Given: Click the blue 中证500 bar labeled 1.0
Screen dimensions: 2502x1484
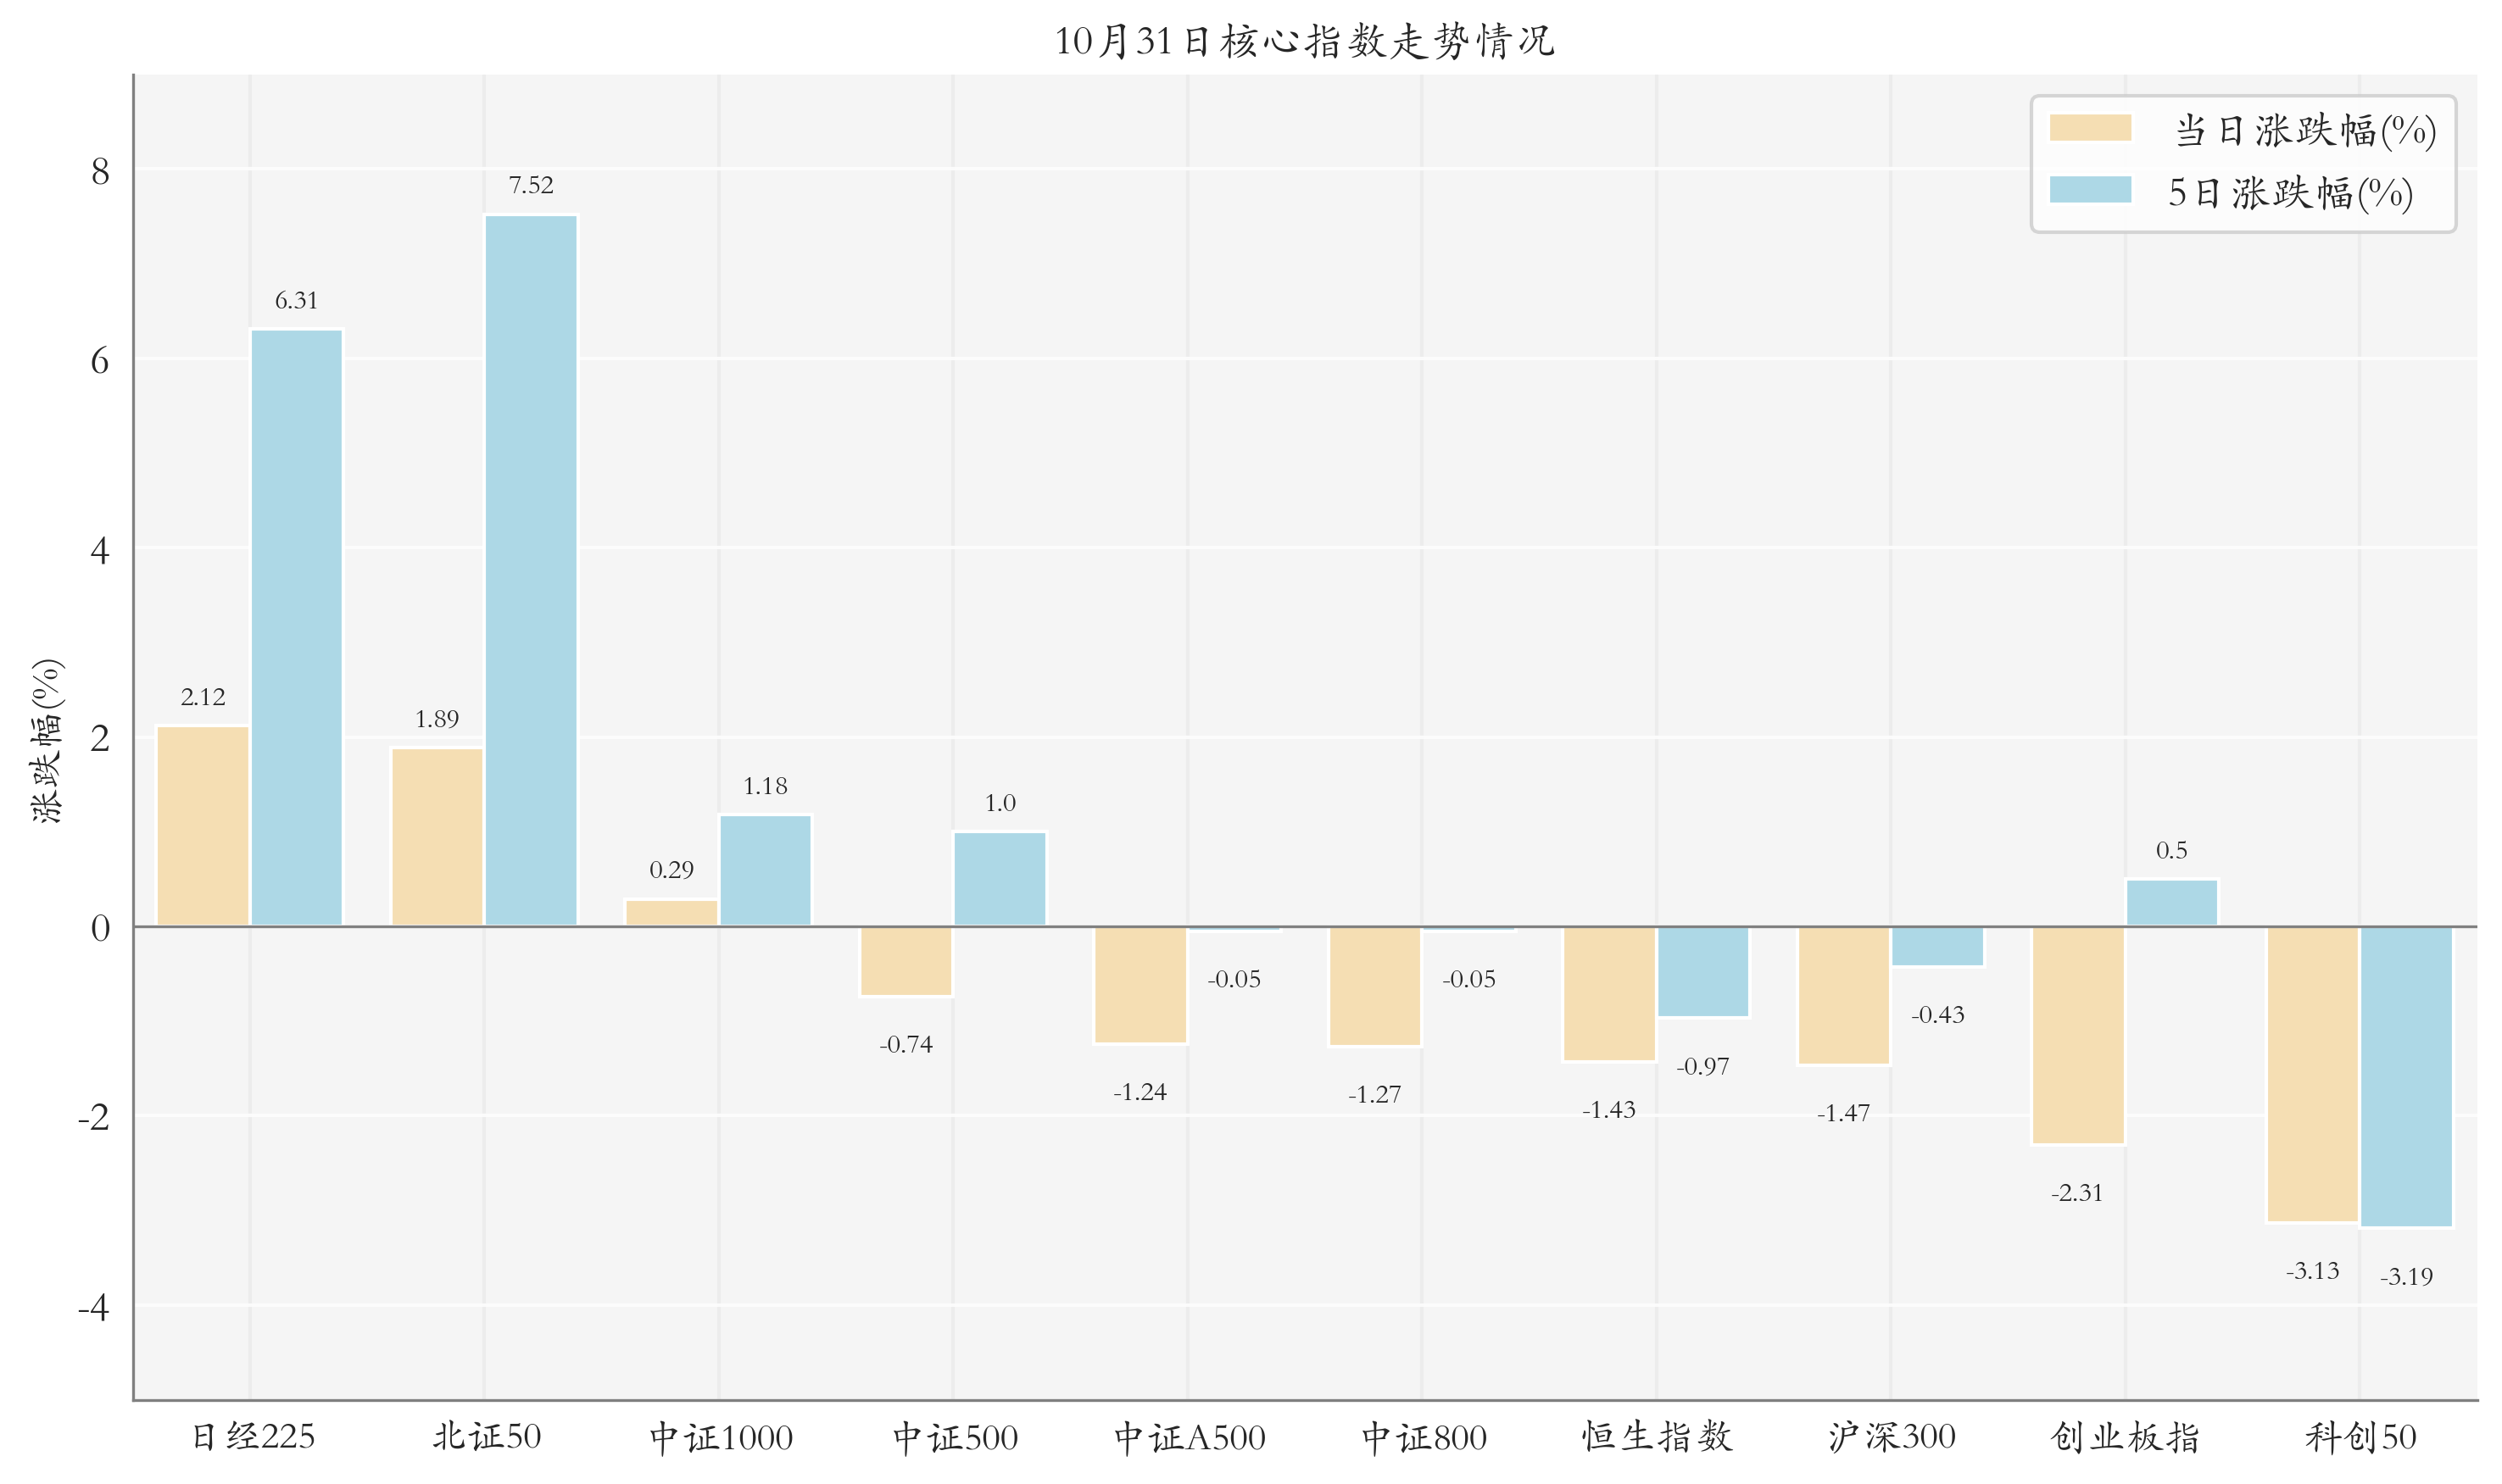Looking at the screenshot, I should click(1000, 879).
